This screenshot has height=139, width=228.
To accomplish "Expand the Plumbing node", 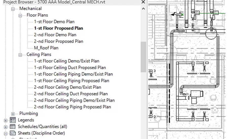I will point(13,114).
